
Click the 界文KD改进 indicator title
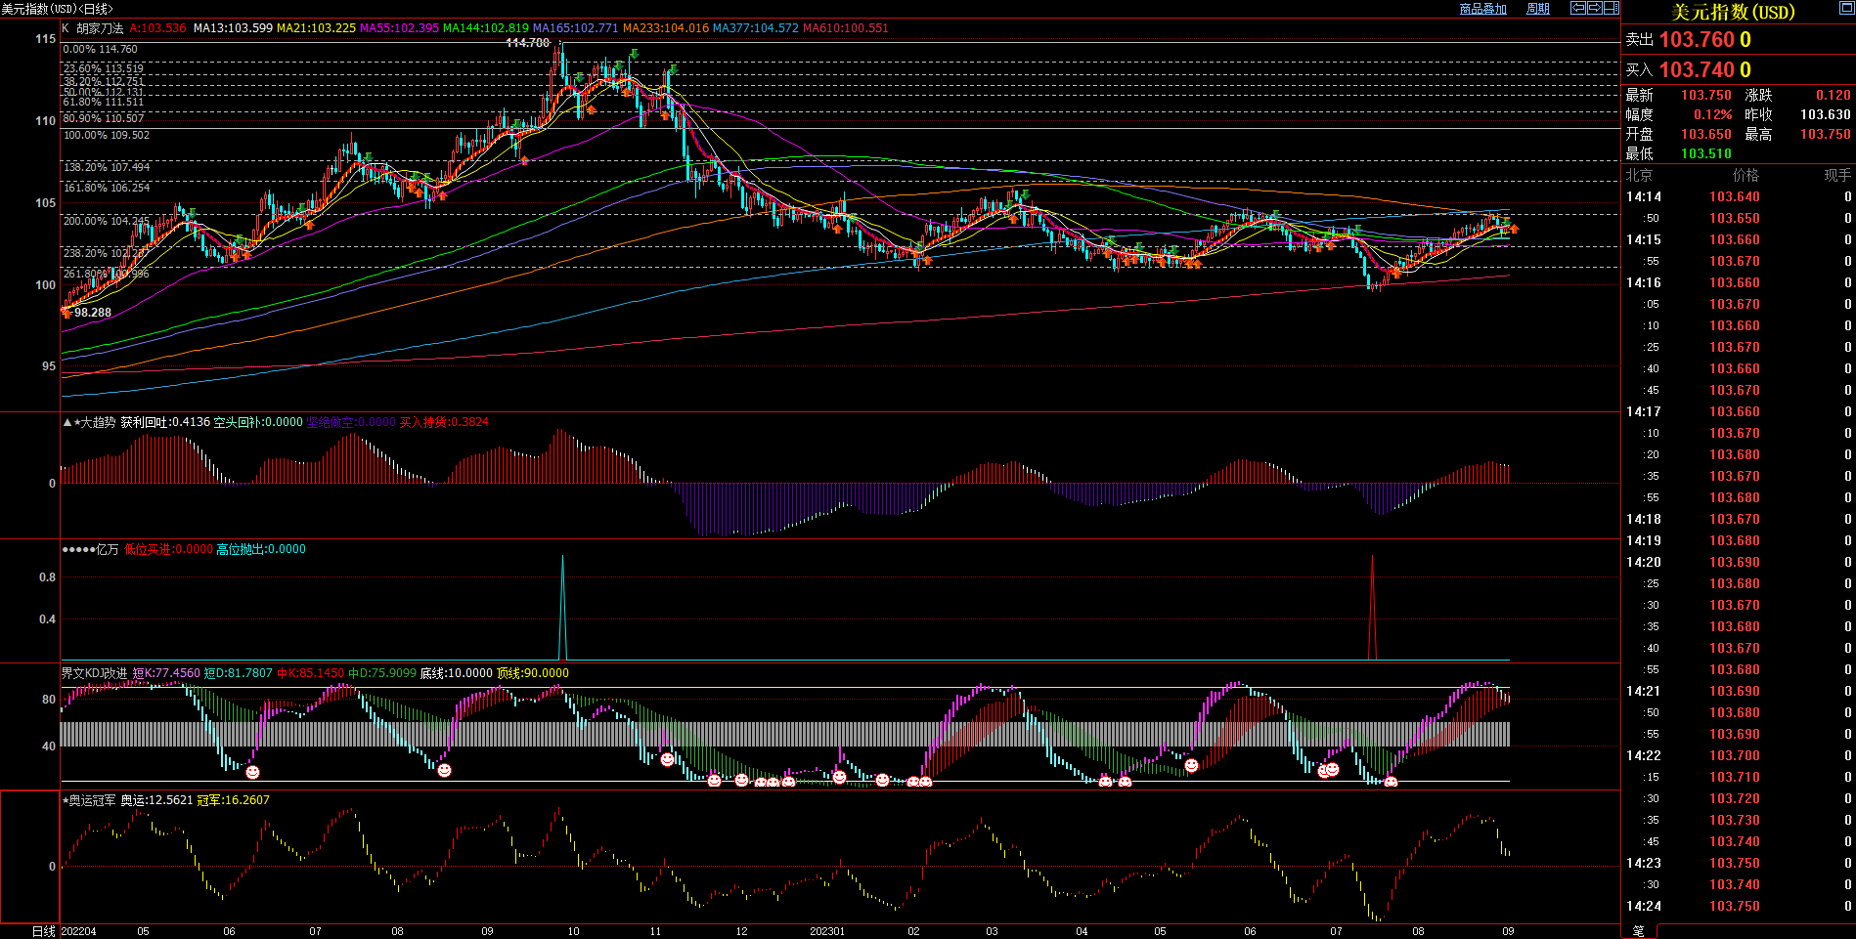click(x=94, y=673)
